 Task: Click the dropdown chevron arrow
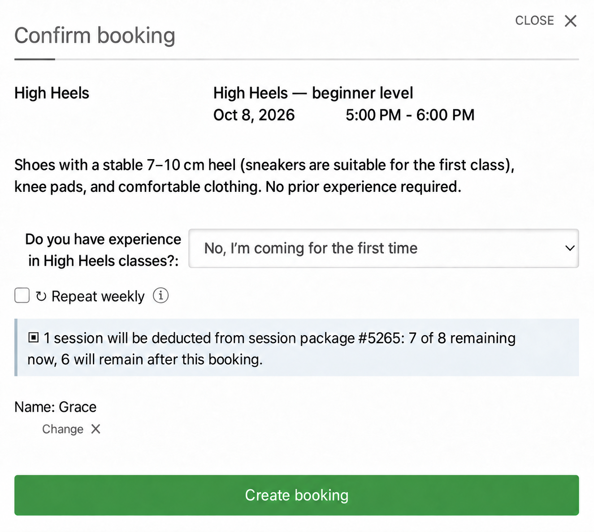[x=570, y=248]
